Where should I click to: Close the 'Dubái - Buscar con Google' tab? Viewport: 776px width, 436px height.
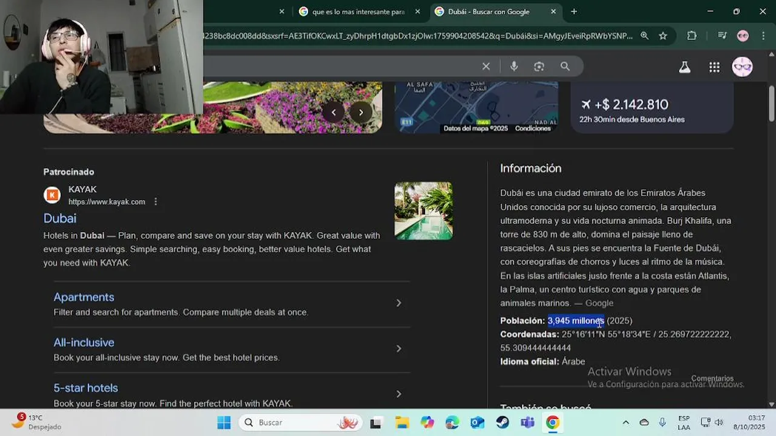[553, 12]
